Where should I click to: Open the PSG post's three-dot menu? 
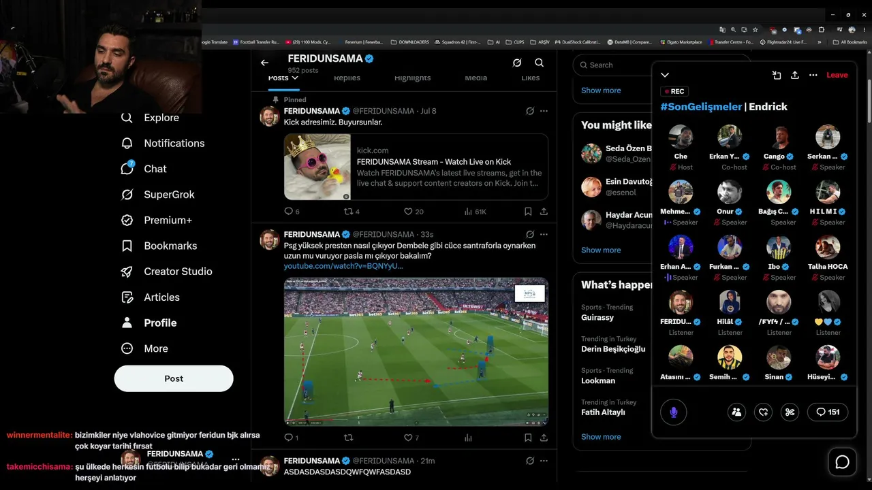544,234
